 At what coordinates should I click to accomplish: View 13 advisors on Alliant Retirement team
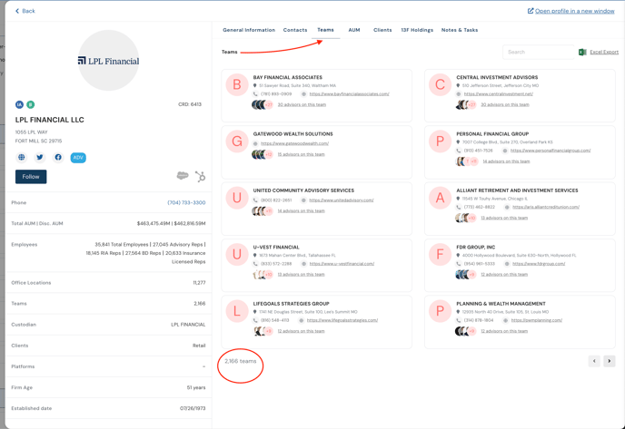tap(504, 218)
